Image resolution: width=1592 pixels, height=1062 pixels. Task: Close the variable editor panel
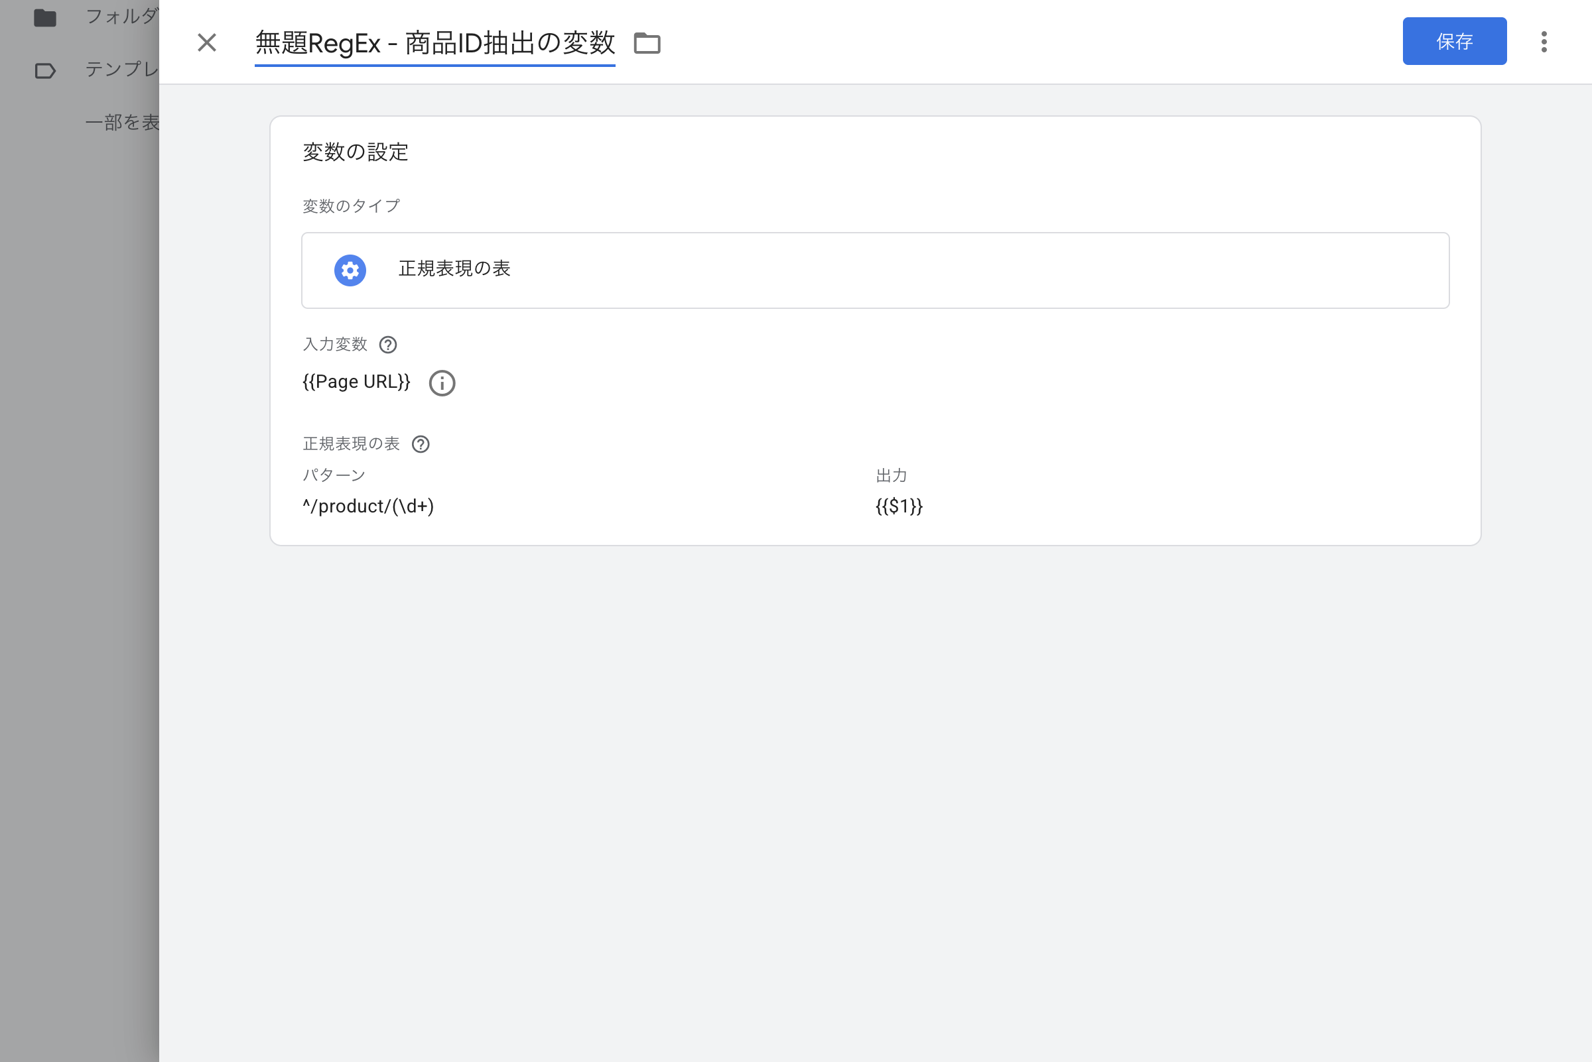click(x=207, y=42)
